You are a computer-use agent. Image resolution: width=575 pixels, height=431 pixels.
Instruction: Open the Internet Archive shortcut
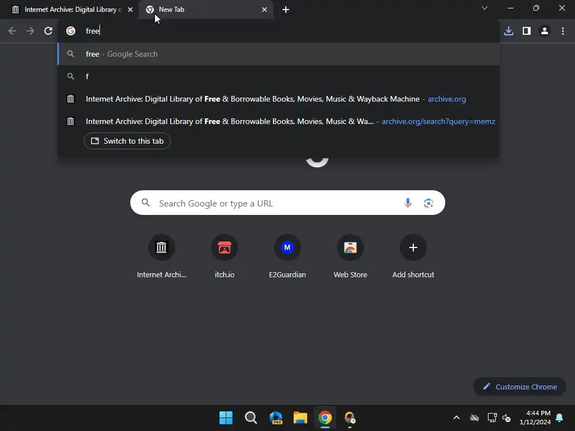coord(161,256)
